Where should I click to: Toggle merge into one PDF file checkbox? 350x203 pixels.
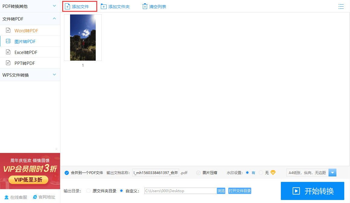[67, 173]
